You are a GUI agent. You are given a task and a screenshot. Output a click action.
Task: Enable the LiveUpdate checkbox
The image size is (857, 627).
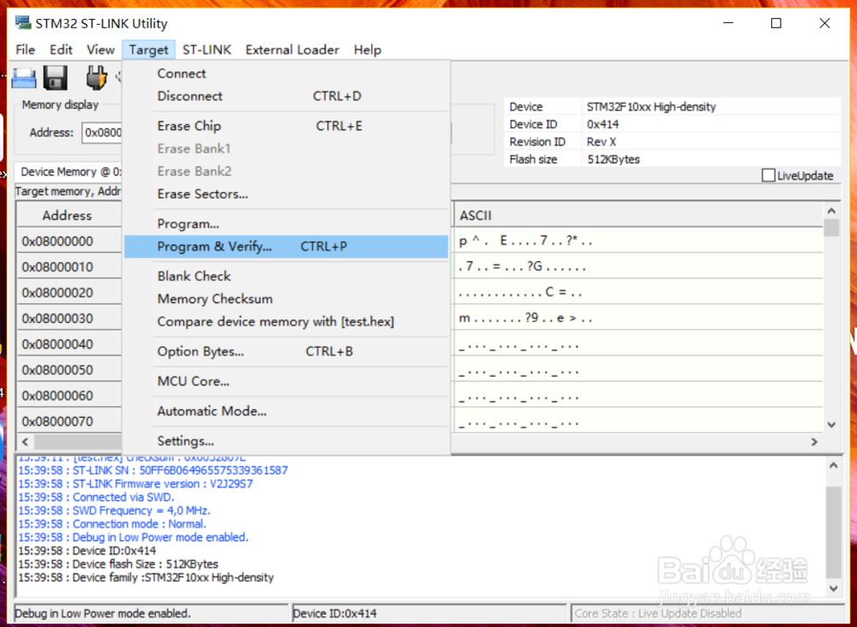[768, 176]
